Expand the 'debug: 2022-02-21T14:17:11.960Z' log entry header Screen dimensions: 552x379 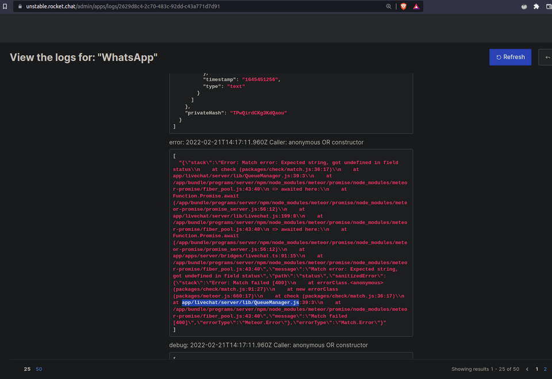pyautogui.click(x=269, y=345)
